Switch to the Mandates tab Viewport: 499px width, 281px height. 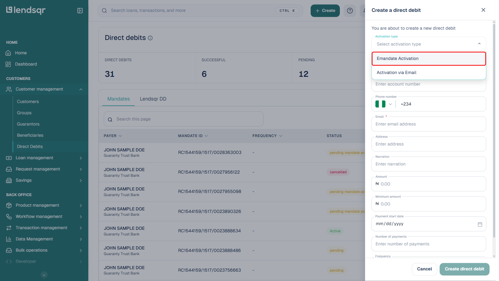click(119, 99)
